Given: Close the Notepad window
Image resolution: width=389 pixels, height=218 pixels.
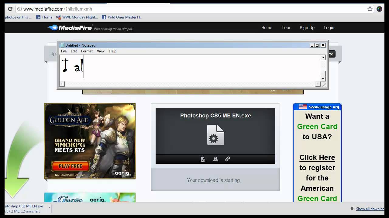Looking at the screenshot, I should pos(323,45).
